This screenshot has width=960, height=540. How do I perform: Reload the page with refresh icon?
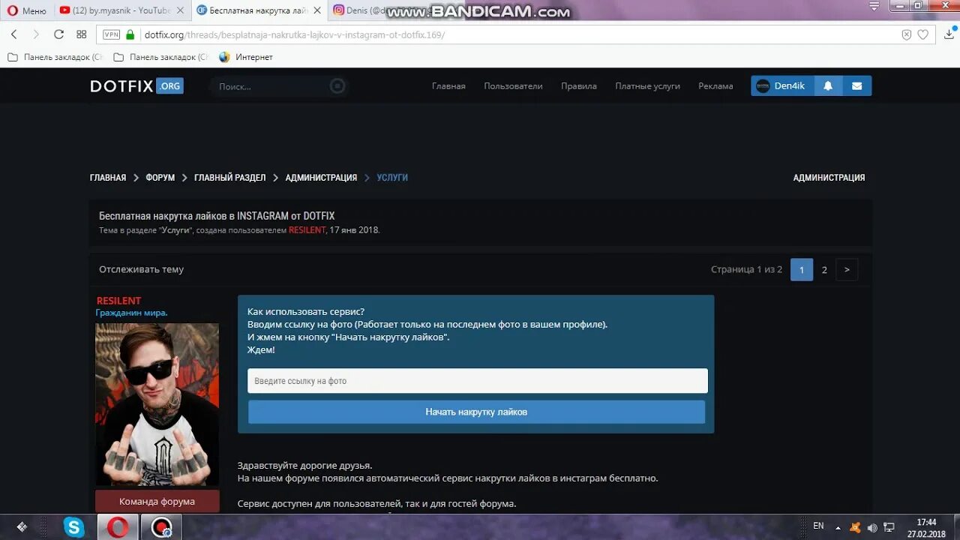[x=58, y=34]
